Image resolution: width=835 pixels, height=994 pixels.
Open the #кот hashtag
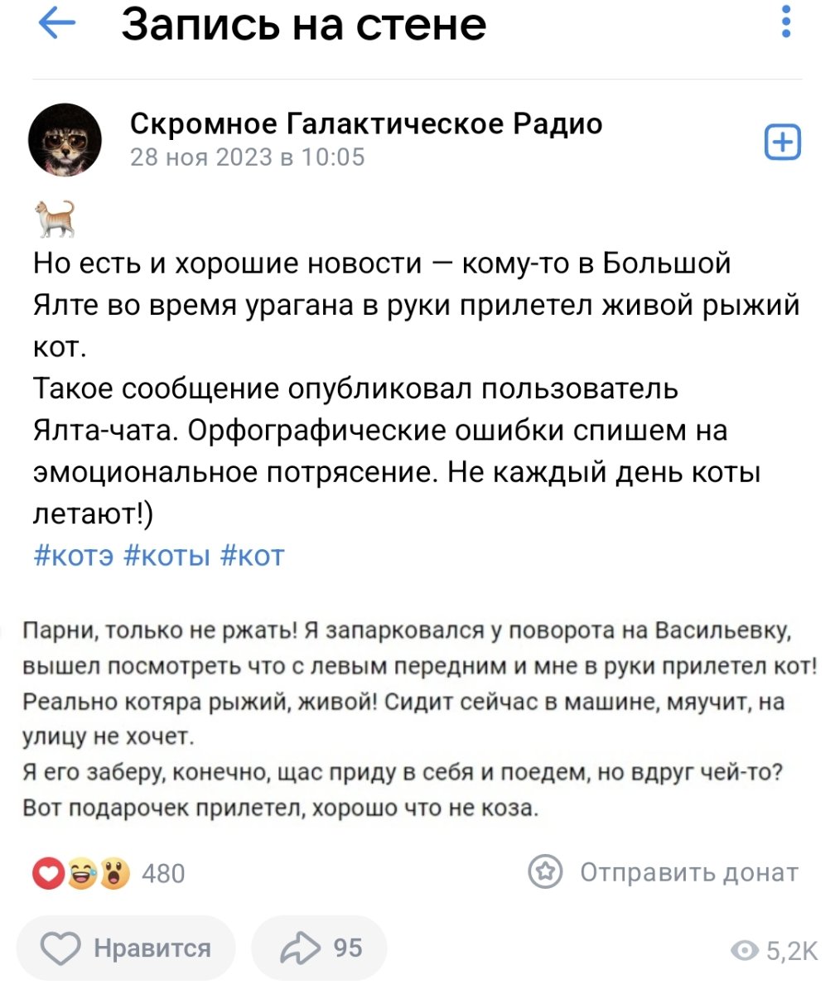click(x=253, y=554)
